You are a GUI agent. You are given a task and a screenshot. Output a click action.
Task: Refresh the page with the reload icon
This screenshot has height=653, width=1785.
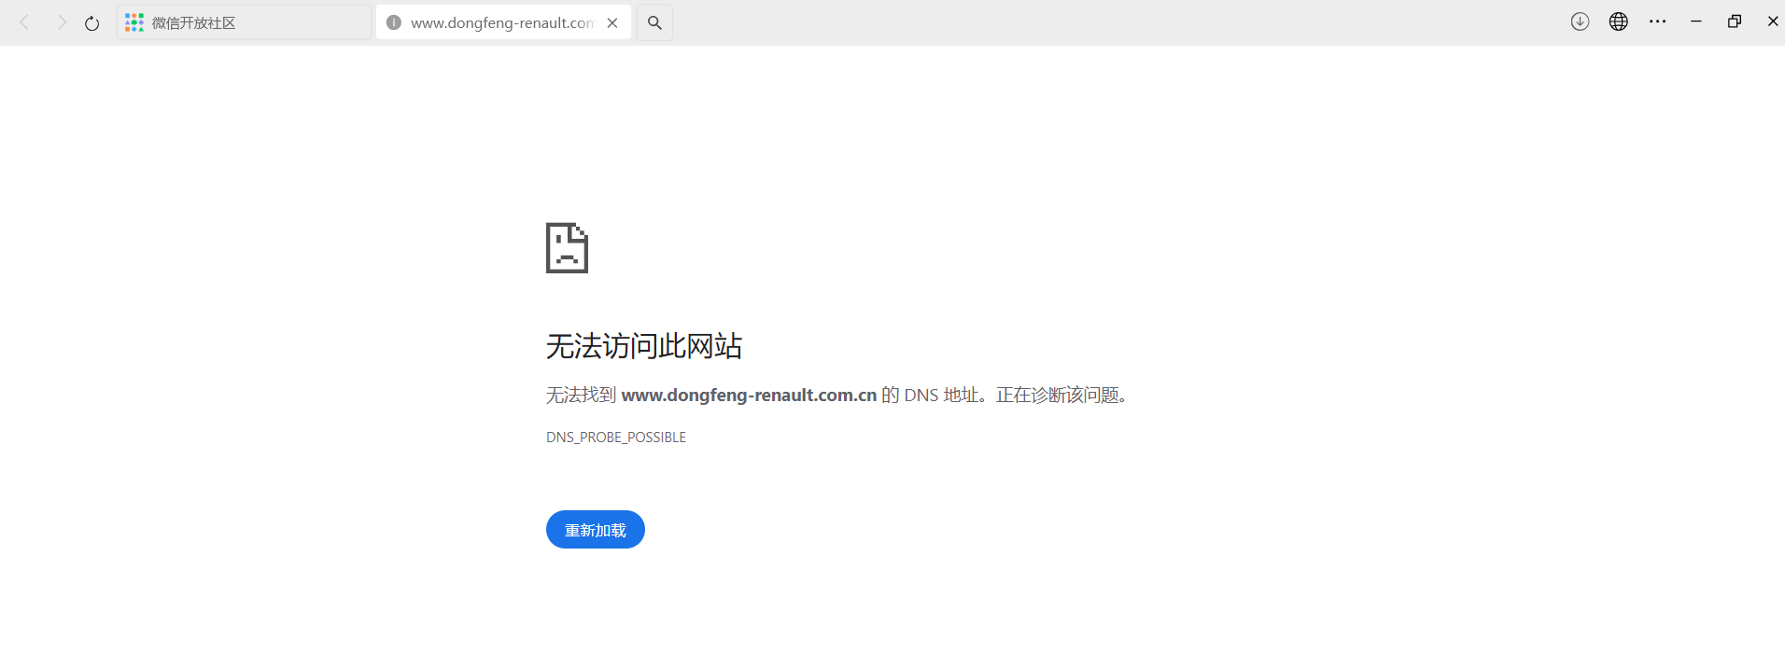click(91, 23)
